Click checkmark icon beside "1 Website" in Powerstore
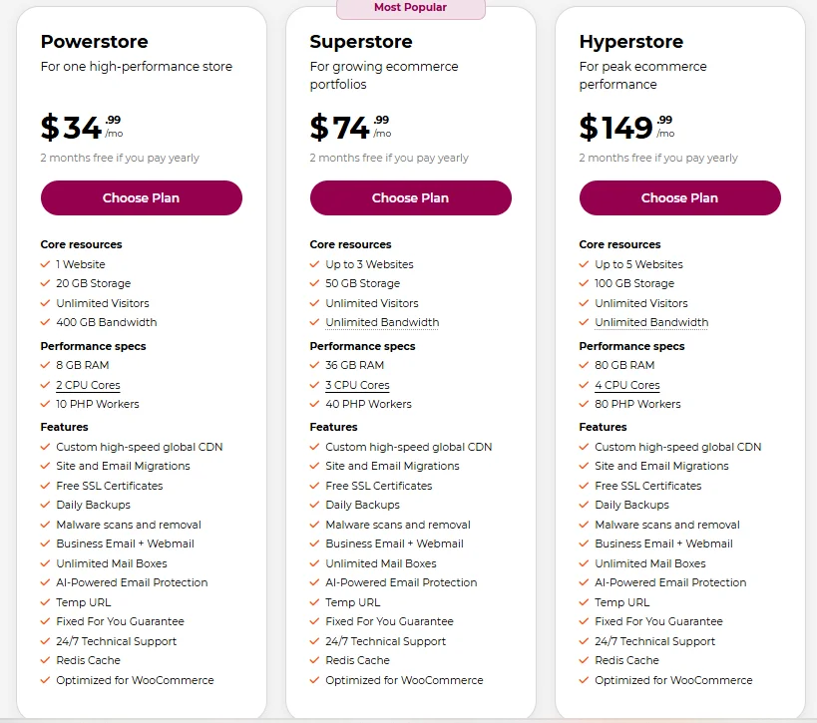 click(x=44, y=265)
